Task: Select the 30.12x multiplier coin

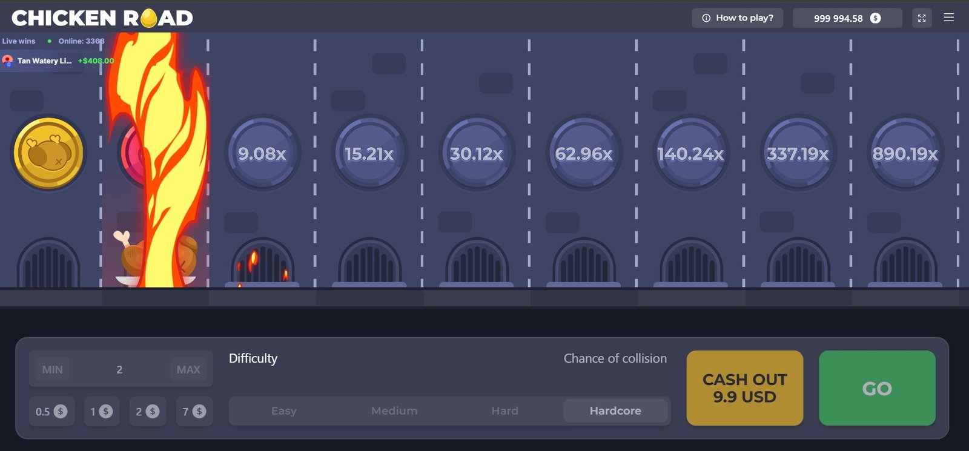Action: tap(477, 154)
